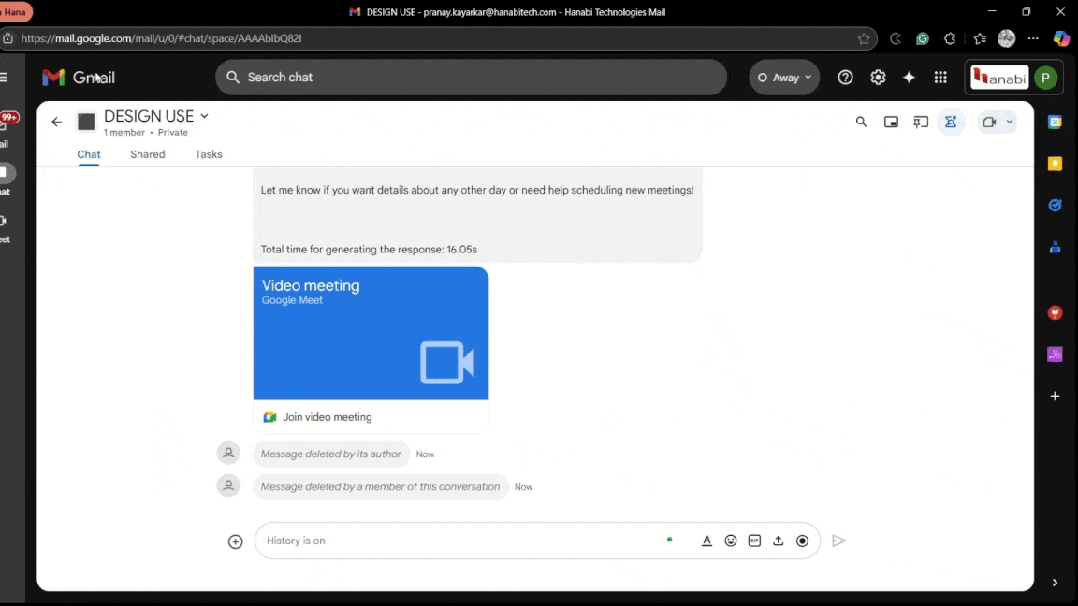Go back using the left arrow
This screenshot has height=606, width=1078.
pos(56,122)
